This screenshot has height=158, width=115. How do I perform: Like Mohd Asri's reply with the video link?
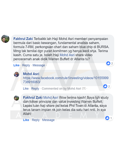tap(26, 88)
